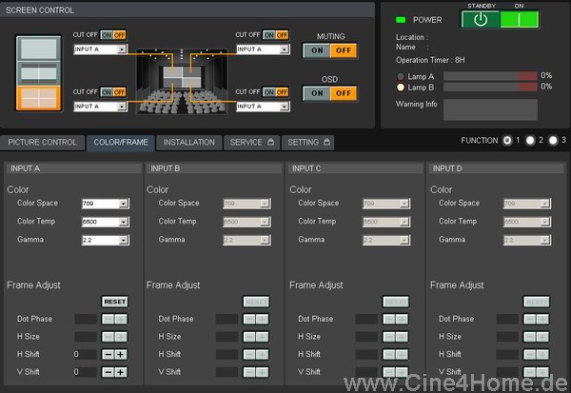Viewport: 571px width, 393px height.
Task: Open the Installation tab
Action: point(188,143)
